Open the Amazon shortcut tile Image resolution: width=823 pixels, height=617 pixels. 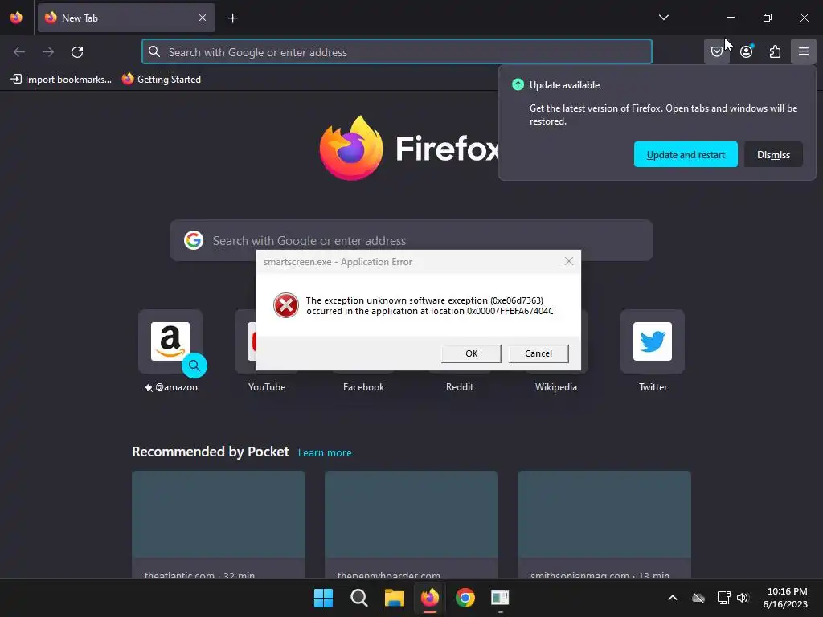(170, 341)
